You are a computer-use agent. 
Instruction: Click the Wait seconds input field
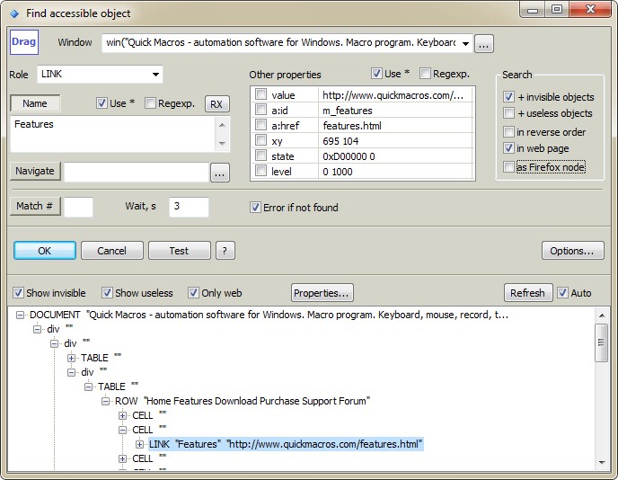point(189,208)
